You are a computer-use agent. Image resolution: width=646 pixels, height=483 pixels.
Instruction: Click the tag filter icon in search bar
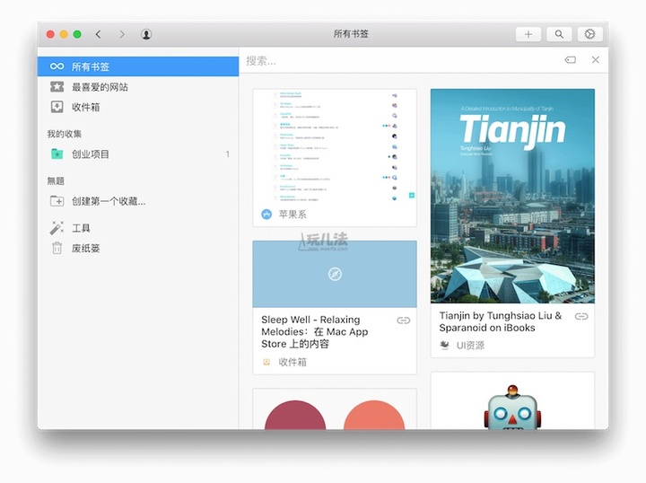570,60
